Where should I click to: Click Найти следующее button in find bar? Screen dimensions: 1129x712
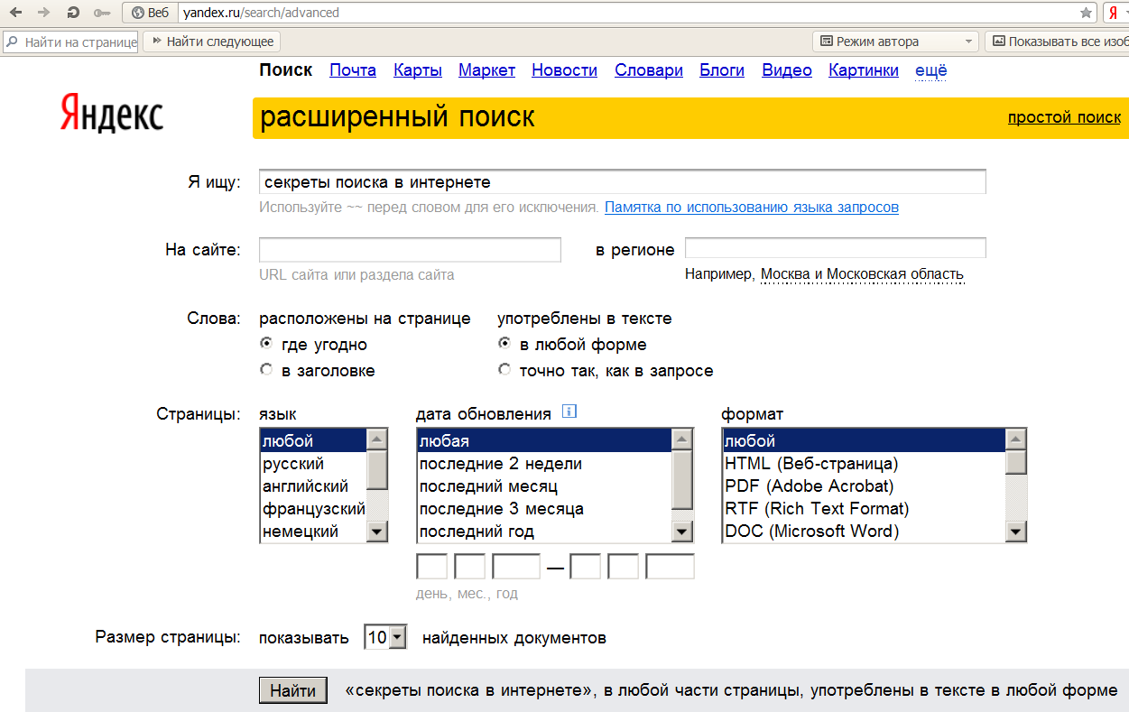coord(211,42)
